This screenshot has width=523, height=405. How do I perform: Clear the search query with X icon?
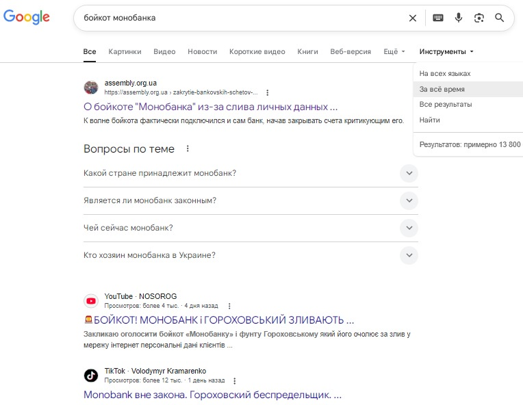(x=412, y=18)
